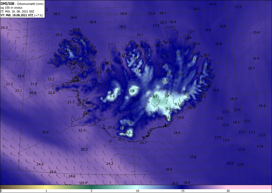The width and height of the screenshot is (272, 193).
Task: Click the value 12.8 on the map
Action: pyautogui.click(x=205, y=67)
